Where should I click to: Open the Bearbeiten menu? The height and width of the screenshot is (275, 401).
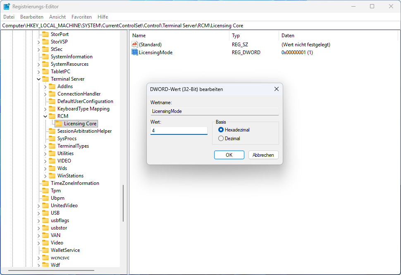click(x=32, y=17)
